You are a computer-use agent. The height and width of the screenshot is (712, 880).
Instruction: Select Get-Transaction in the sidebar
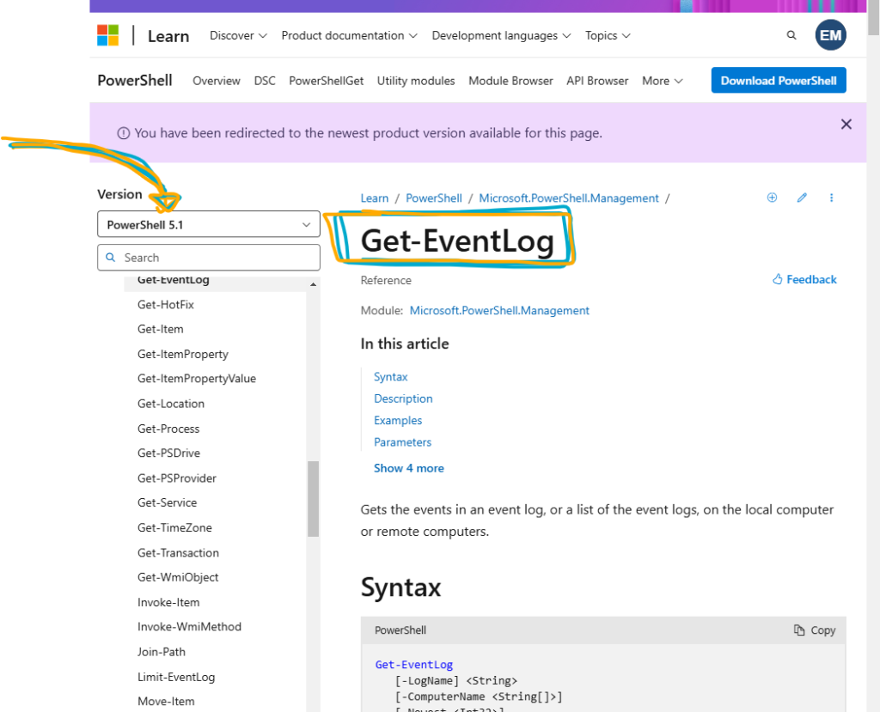(178, 552)
